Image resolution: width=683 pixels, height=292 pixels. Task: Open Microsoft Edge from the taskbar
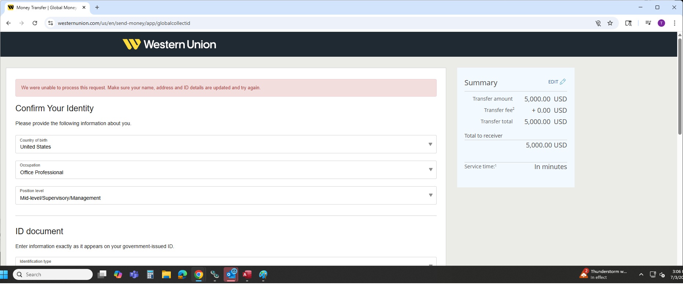coord(183,274)
